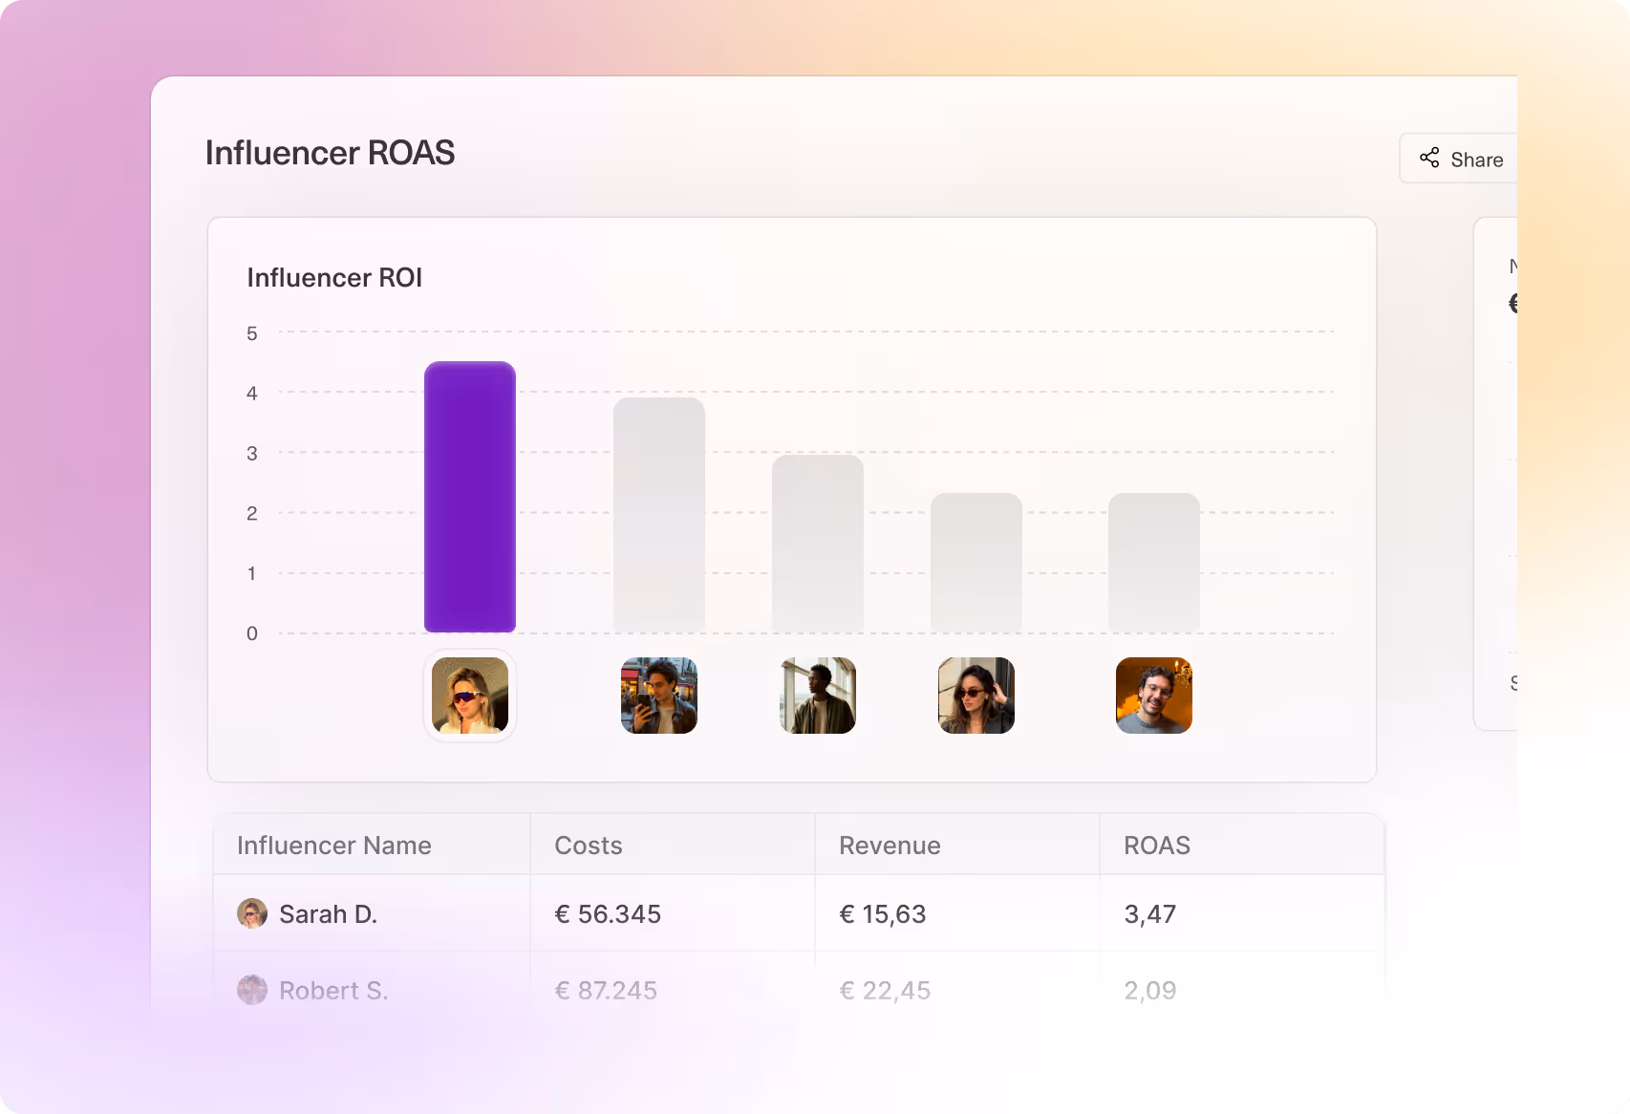The width and height of the screenshot is (1630, 1114).
Task: Sort the table by the Costs column
Action: (588, 845)
